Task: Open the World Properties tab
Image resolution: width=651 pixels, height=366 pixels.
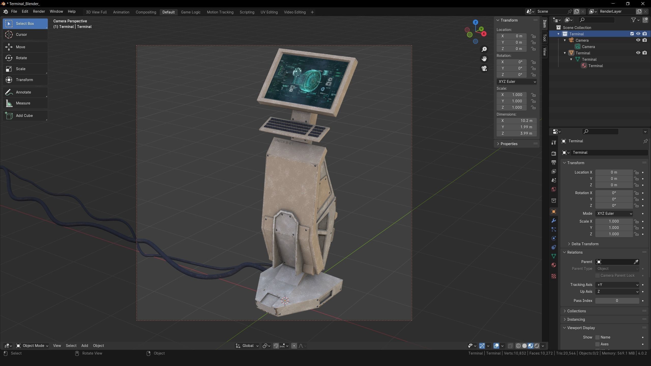Action: 554,189
